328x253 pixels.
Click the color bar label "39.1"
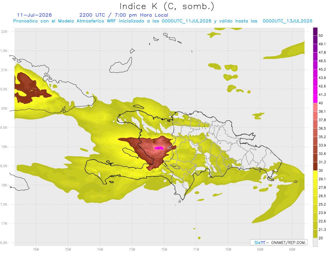coord(322,112)
